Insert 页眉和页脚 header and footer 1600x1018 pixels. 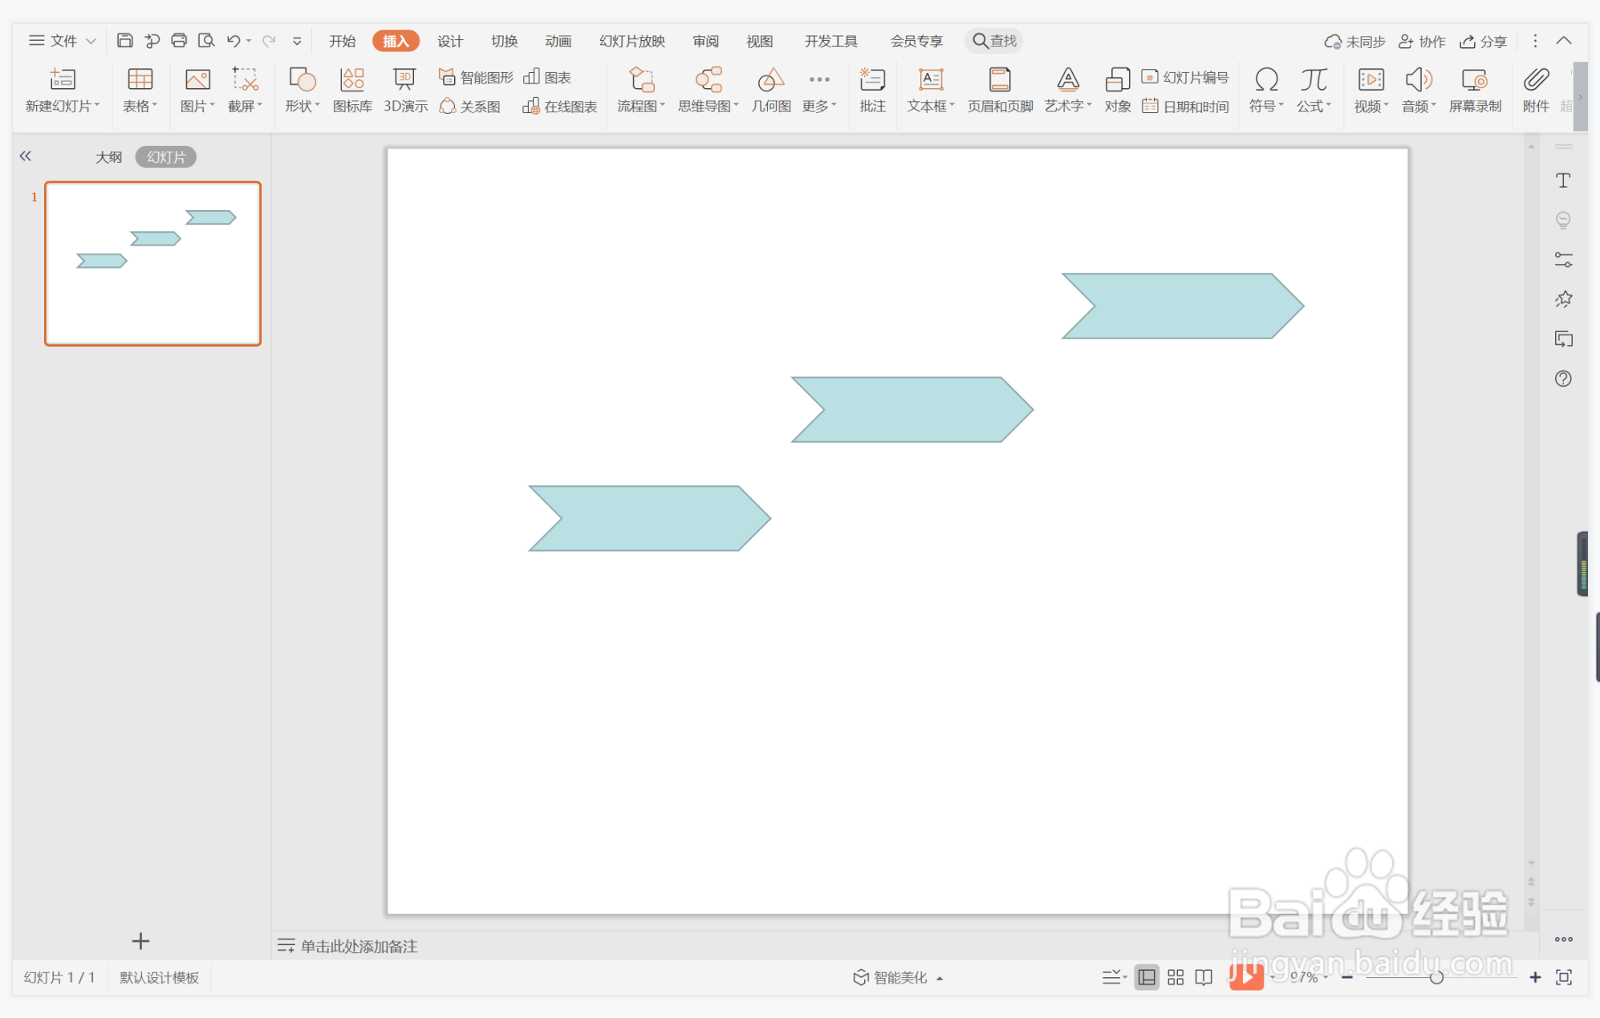click(1000, 90)
